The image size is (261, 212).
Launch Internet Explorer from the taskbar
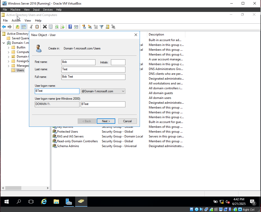click(44, 202)
